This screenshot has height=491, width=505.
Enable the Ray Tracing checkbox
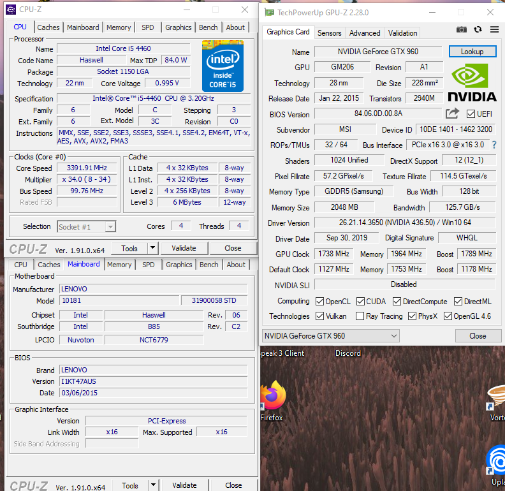[x=360, y=316]
